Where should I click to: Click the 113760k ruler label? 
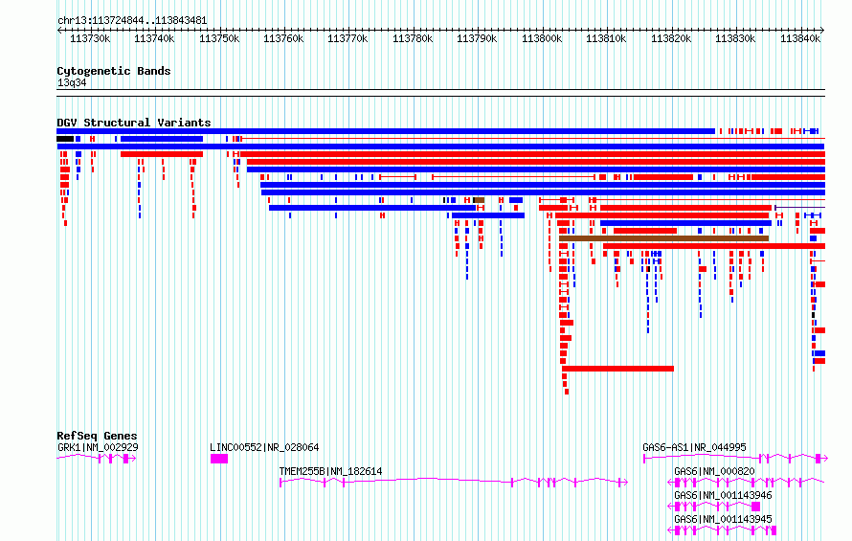click(283, 38)
